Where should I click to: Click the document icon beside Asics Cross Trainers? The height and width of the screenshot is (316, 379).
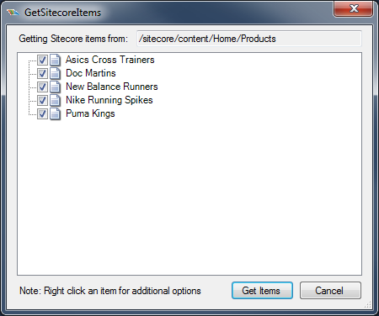[x=55, y=60]
